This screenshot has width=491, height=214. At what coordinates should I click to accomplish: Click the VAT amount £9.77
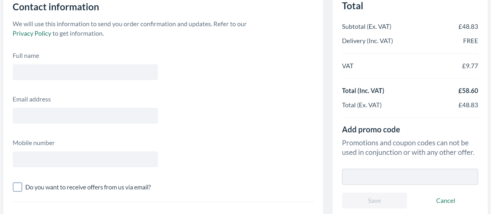[x=470, y=66]
